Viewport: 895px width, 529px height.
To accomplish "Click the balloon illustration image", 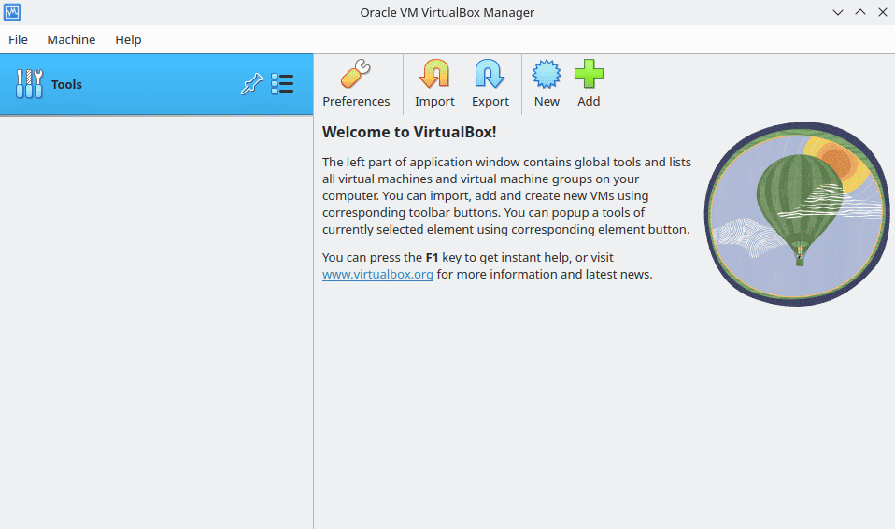I will (x=797, y=214).
